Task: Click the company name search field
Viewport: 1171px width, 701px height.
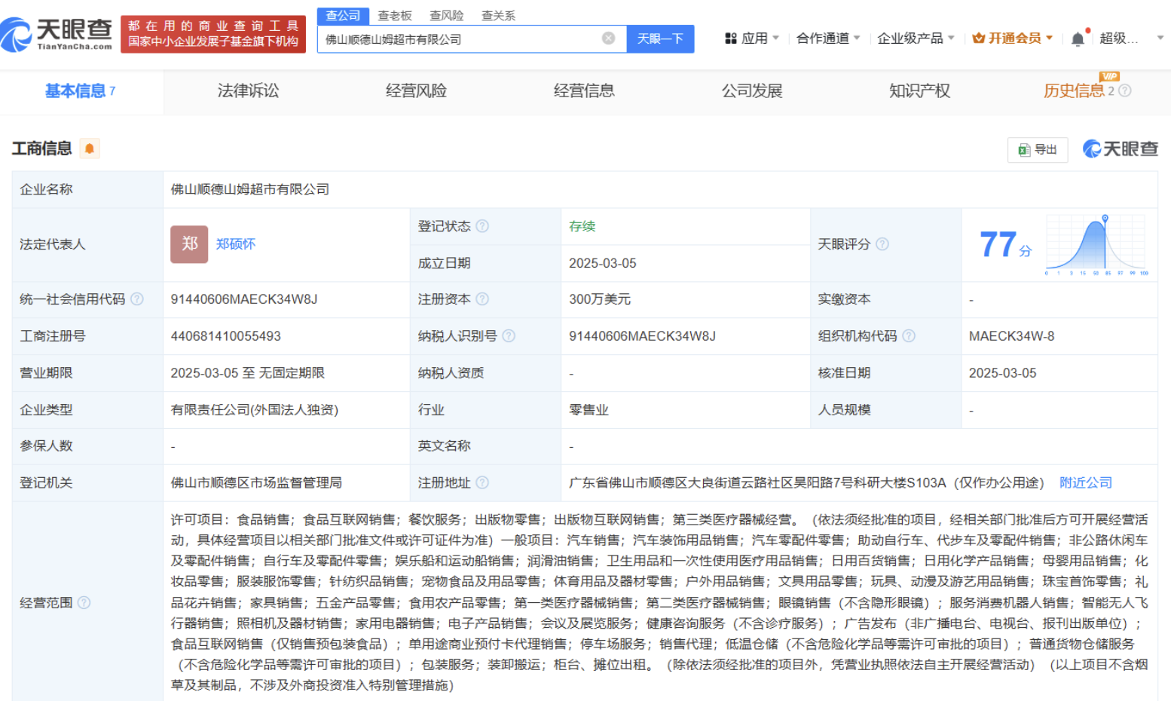Action: point(460,39)
